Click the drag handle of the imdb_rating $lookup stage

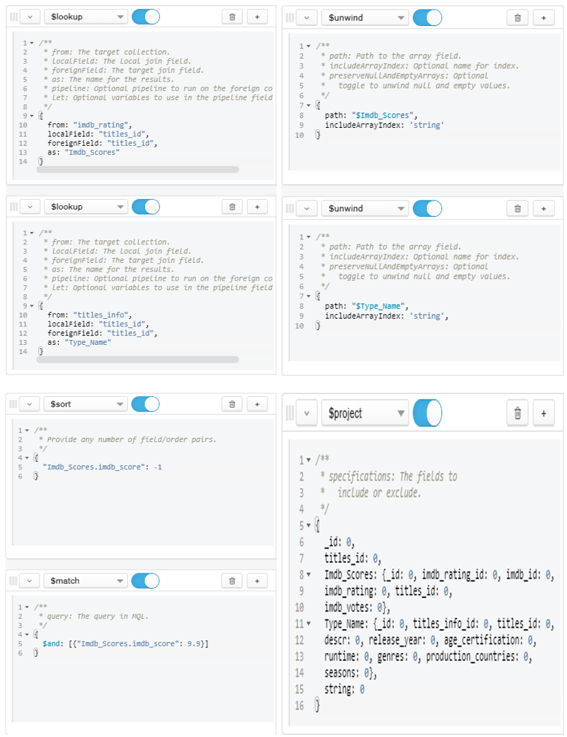(14, 17)
